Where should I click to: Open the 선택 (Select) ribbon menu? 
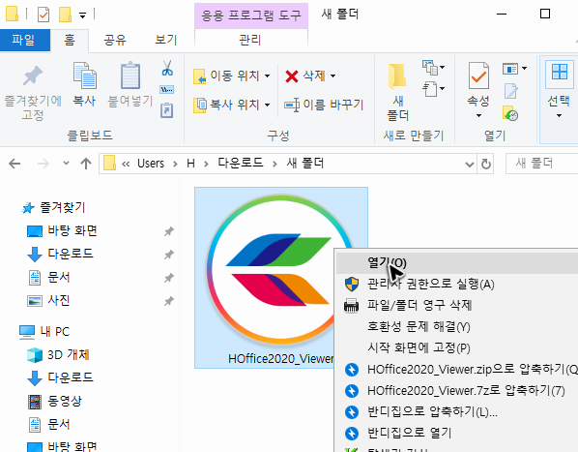[559, 90]
